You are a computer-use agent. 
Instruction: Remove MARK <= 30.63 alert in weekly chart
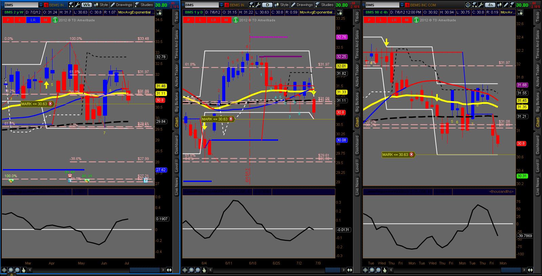tap(50, 104)
